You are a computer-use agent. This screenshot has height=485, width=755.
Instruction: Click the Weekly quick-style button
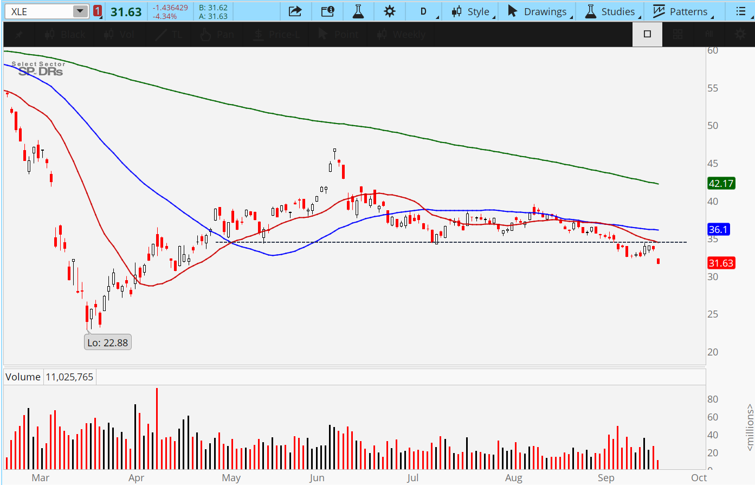(x=401, y=35)
